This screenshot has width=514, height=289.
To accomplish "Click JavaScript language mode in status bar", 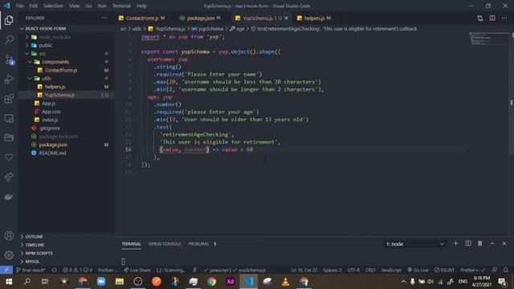I will (x=391, y=270).
